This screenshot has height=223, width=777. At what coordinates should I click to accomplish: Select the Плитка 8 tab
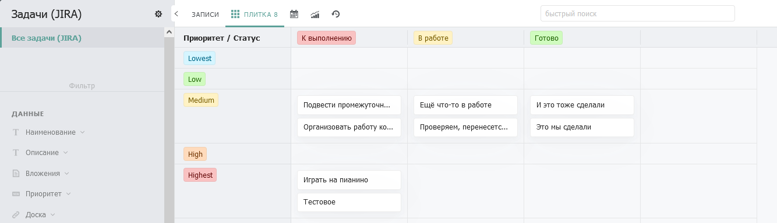click(x=255, y=14)
